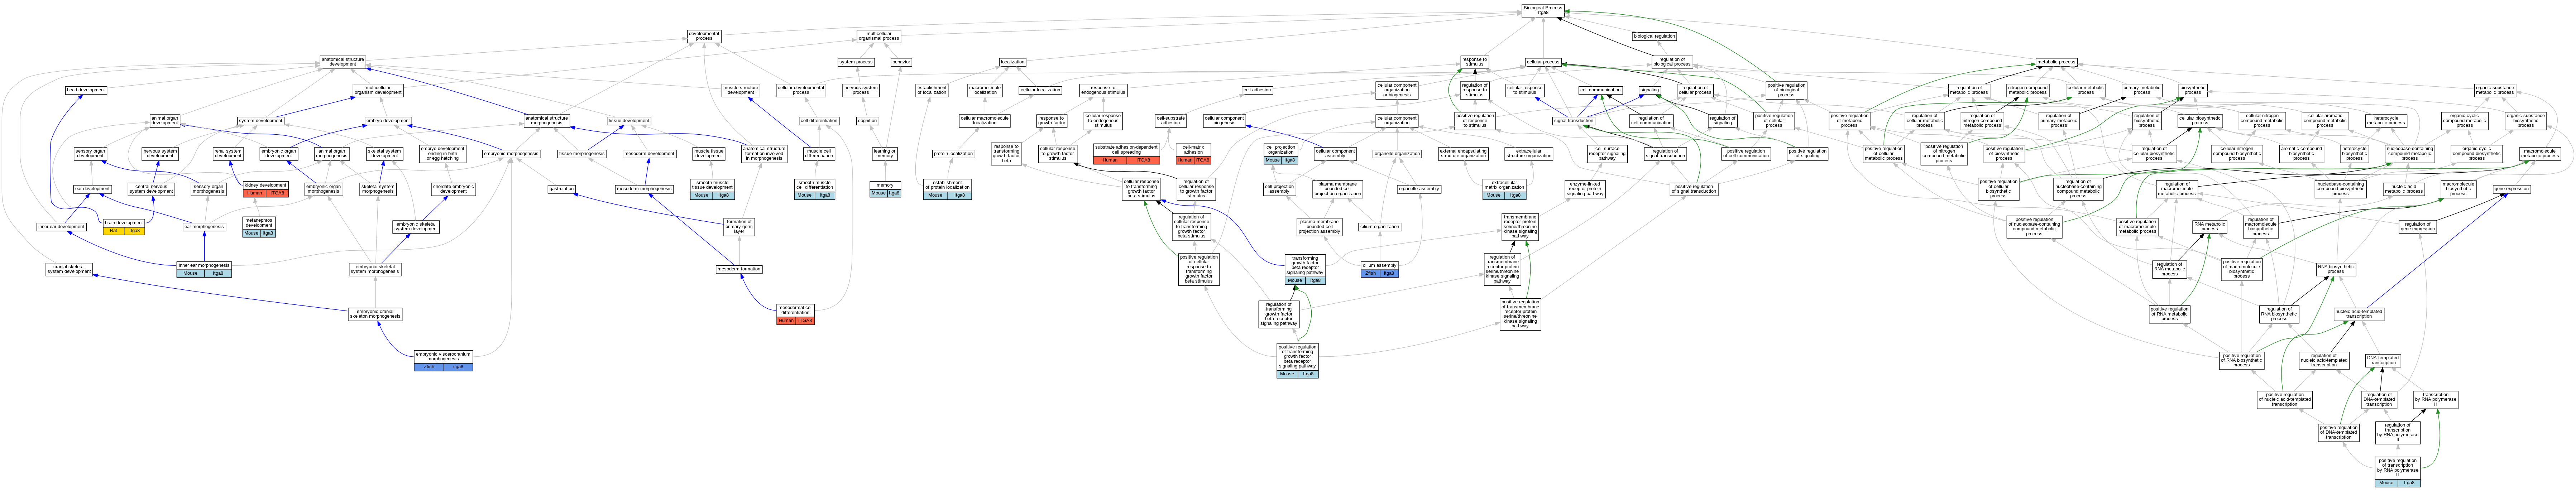2576x491 pixels.
Task: Select the 'response to endogenous stimulus' node
Action: tap(1103, 90)
